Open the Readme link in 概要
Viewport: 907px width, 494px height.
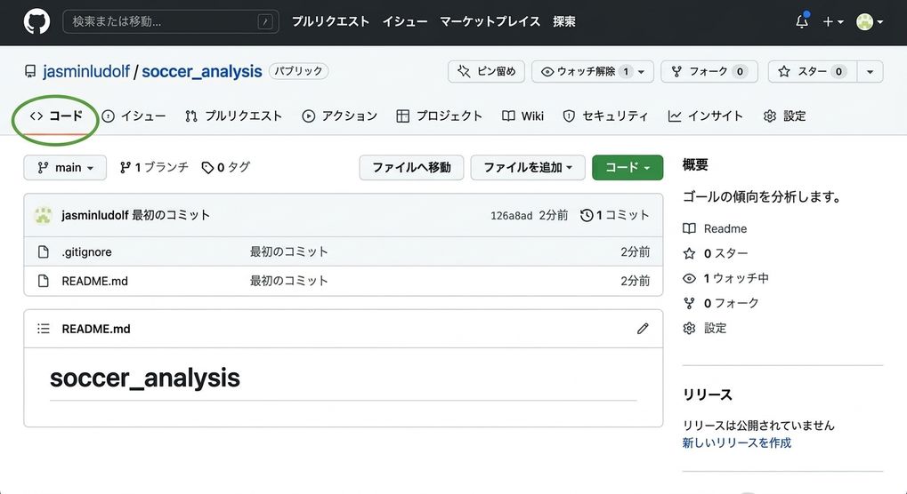pos(715,228)
